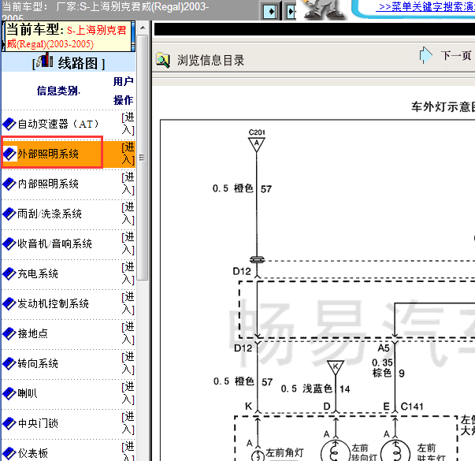Click the book icon beside 内部照明系统
Viewport: 475px width, 461px height.
pos(9,184)
